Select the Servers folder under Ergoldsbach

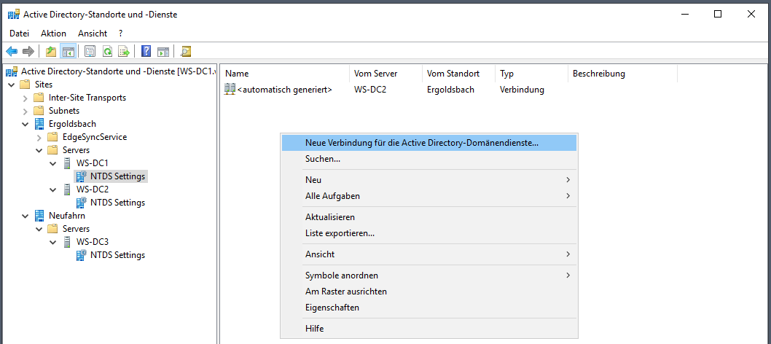(77, 150)
